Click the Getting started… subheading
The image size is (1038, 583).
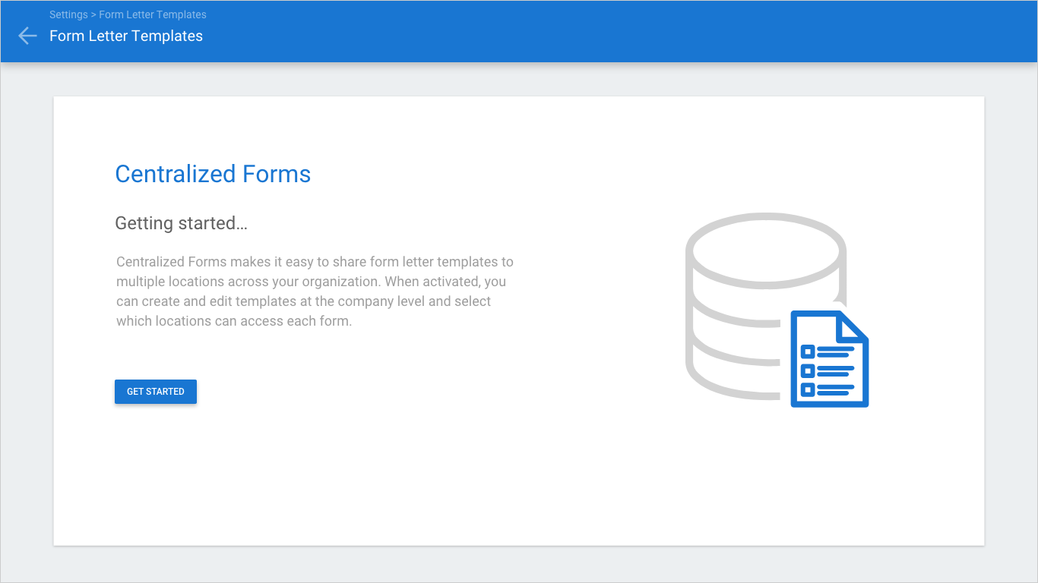[x=182, y=223]
